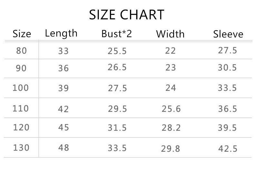Select sleeve value 42.5

[228, 149]
